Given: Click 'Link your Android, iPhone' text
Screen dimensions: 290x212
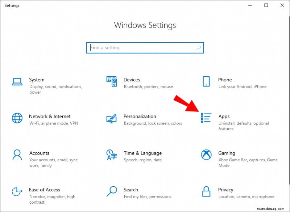Looking at the screenshot, I should [243, 86].
